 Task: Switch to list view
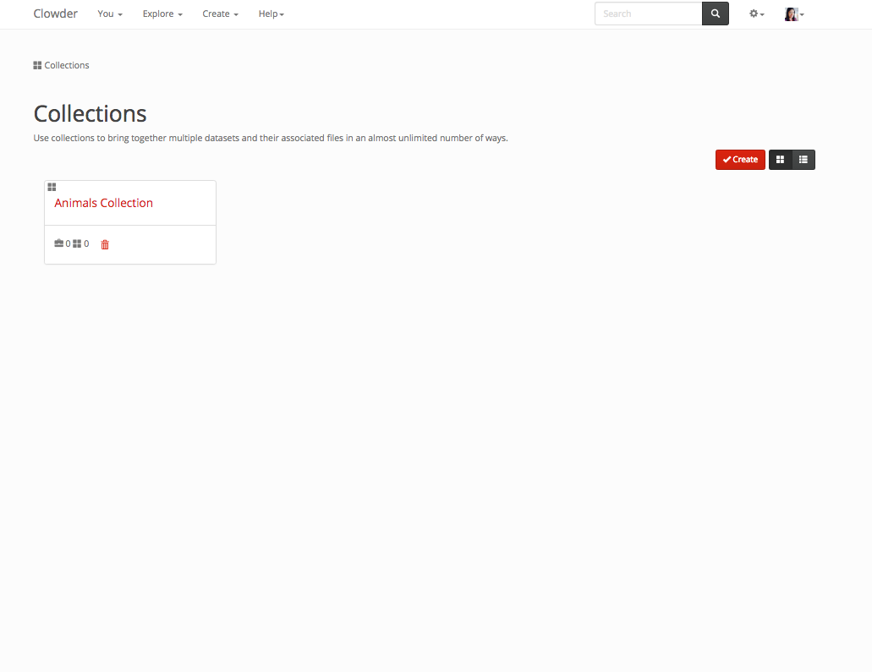click(x=803, y=160)
